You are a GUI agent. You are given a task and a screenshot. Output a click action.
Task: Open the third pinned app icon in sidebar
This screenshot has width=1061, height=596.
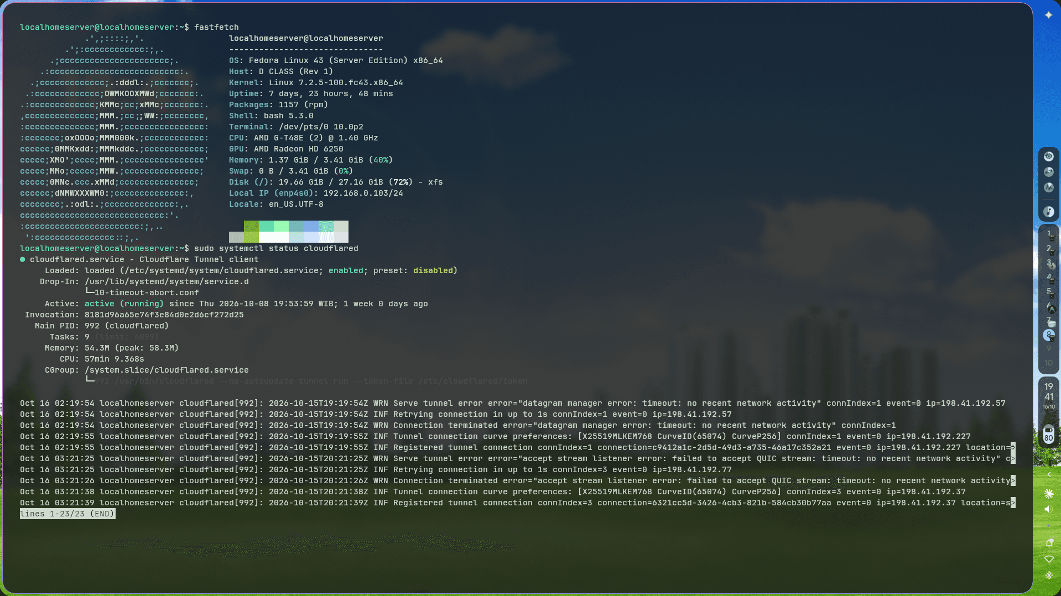pyautogui.click(x=1048, y=187)
